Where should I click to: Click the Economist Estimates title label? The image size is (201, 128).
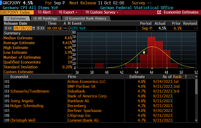tap(181, 12)
